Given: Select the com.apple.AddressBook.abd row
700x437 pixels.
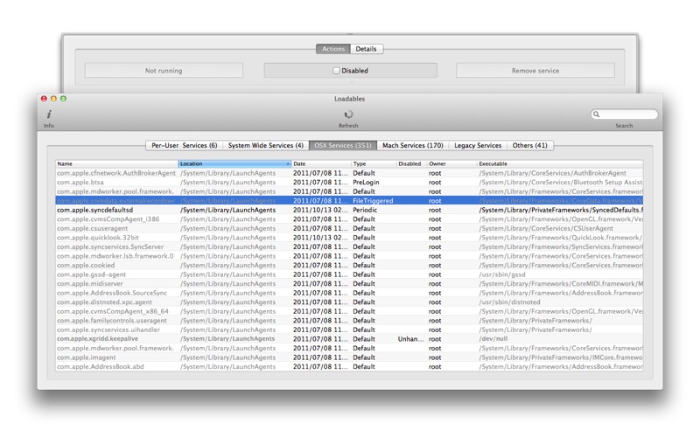Looking at the screenshot, I should click(349, 366).
